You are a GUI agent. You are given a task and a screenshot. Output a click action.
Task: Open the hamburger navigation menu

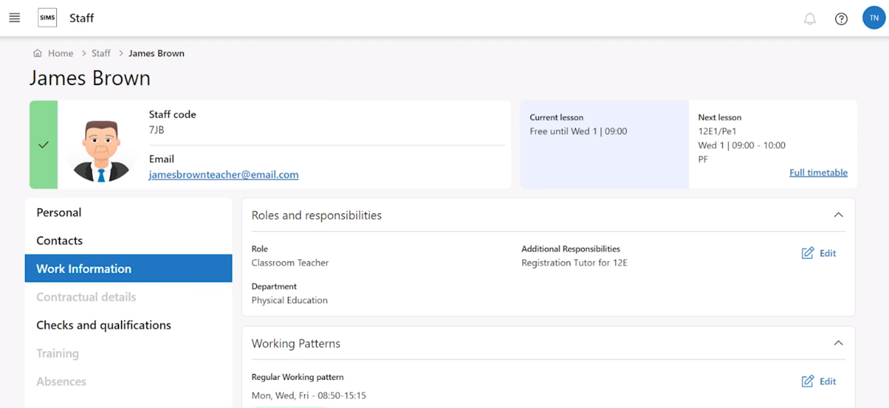14,18
